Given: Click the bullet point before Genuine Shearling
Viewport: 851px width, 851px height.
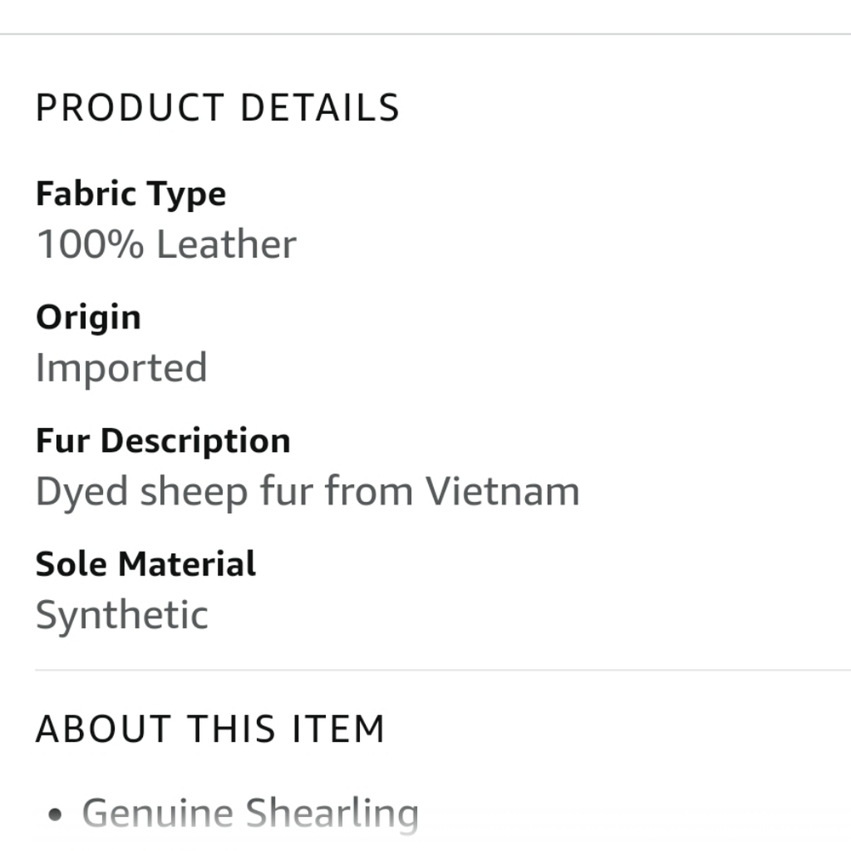Looking at the screenshot, I should point(55,815).
